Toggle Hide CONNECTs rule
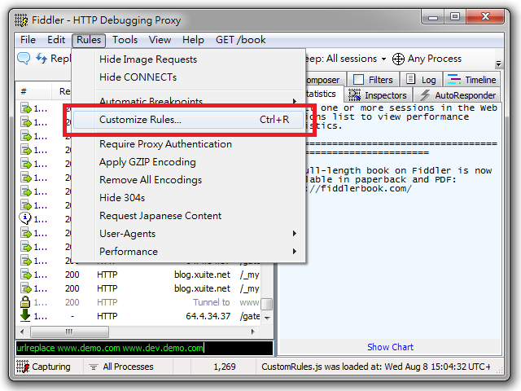Viewport: 521px width, 391px height. click(188, 77)
